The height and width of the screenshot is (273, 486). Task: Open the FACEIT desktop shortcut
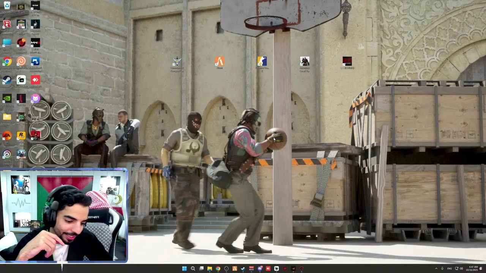click(x=219, y=63)
